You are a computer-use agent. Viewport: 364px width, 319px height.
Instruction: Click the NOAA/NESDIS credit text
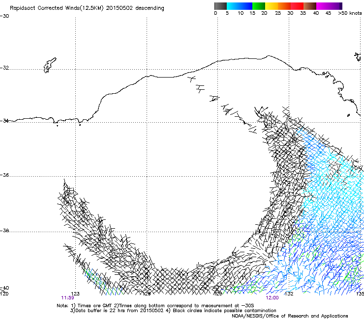tap(290, 316)
